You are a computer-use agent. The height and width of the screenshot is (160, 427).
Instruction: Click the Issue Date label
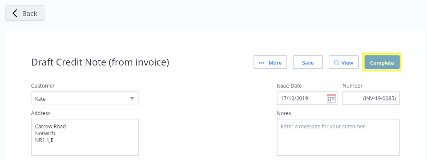[289, 86]
